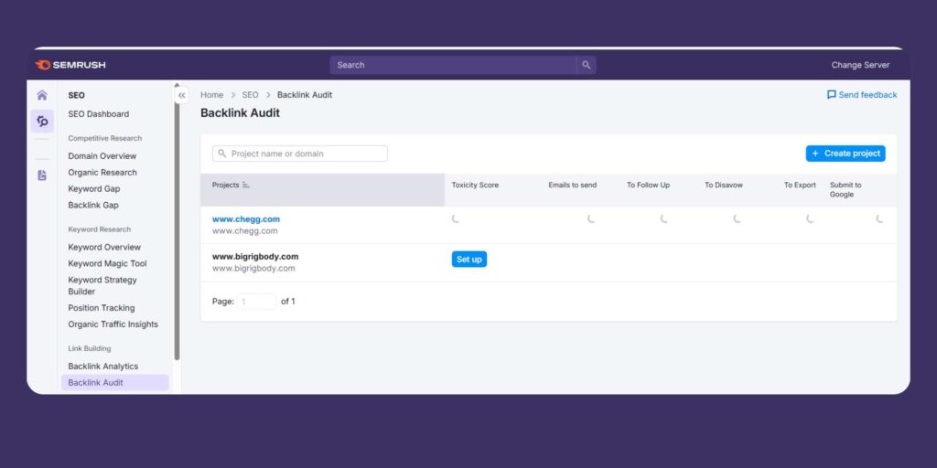This screenshot has width=937, height=468.
Task: Click the SEO breadcrumb link
Action: [250, 95]
